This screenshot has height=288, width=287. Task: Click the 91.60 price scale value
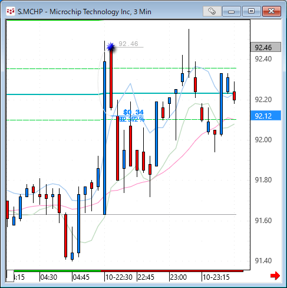tap(263, 221)
